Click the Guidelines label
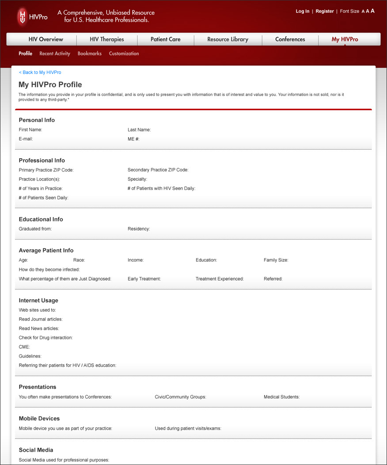387x465 pixels. (30, 356)
